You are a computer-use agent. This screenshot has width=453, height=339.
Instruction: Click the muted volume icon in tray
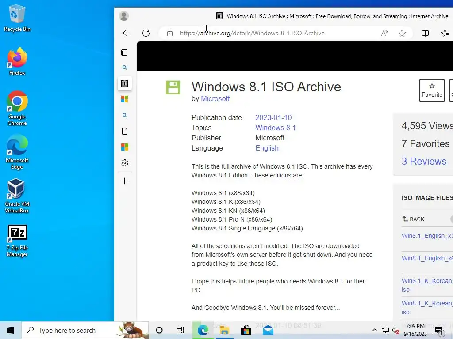(x=396, y=330)
